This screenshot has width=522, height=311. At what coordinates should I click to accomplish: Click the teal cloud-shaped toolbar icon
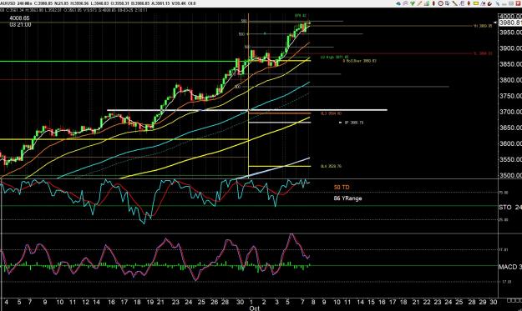[398, 3]
